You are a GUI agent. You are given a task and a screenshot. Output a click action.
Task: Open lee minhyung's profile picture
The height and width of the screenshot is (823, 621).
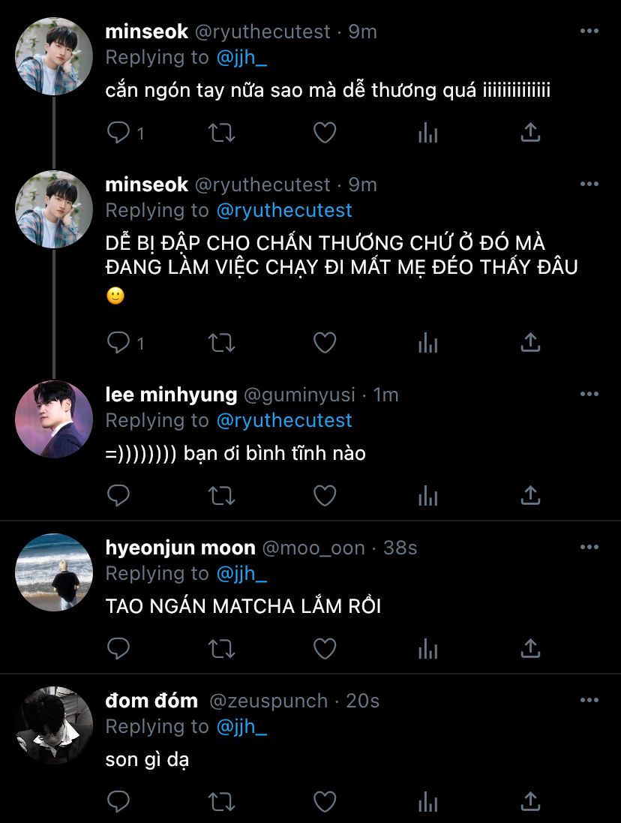coord(54,419)
